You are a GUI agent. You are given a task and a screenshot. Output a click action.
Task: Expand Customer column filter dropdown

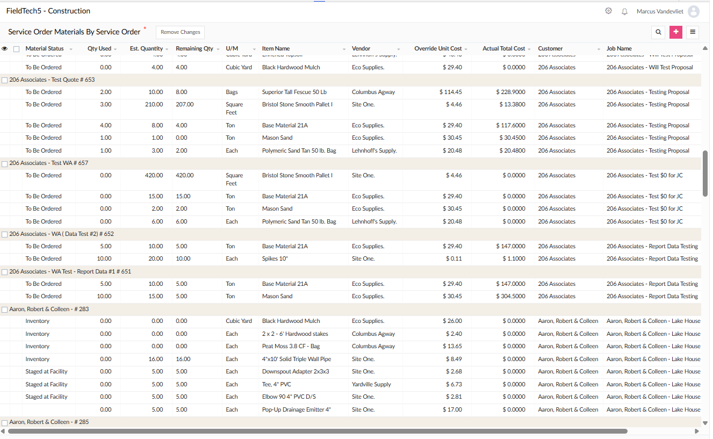[x=599, y=49]
